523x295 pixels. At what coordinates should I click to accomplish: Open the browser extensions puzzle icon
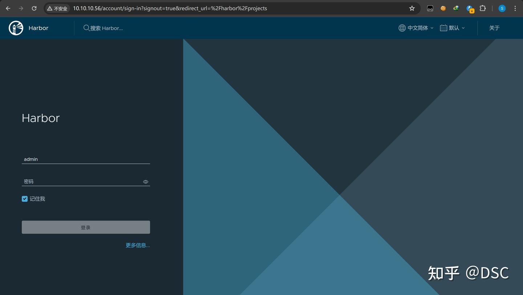pyautogui.click(x=483, y=8)
